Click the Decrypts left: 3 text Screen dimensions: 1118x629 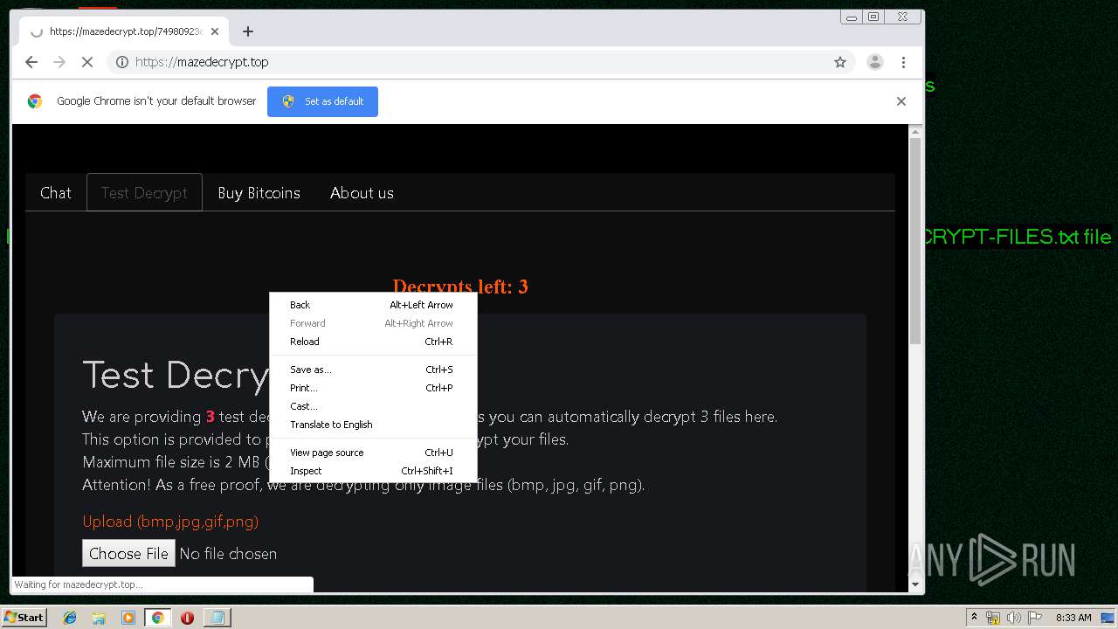click(460, 287)
